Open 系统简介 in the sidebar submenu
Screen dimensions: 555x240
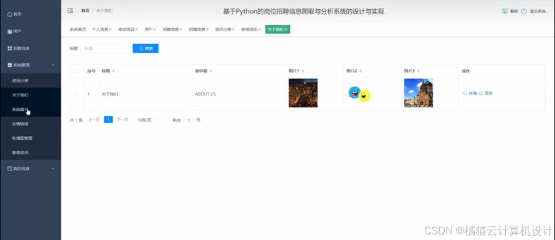pyautogui.click(x=20, y=110)
